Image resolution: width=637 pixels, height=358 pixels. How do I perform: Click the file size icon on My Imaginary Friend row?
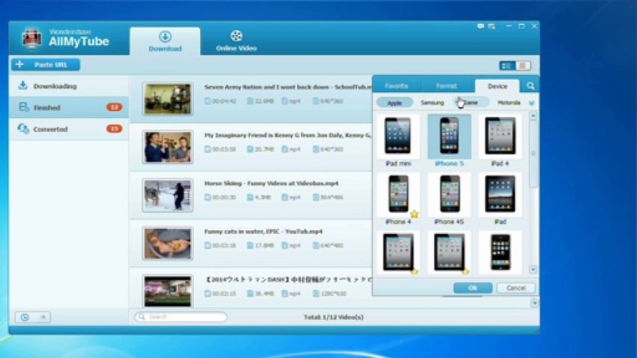click(251, 149)
